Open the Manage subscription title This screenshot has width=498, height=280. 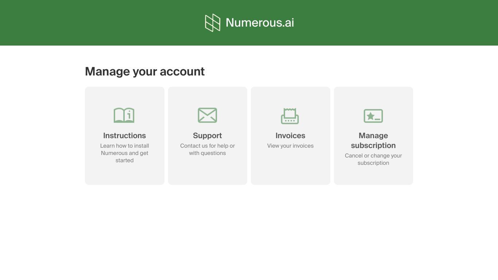[x=373, y=140]
